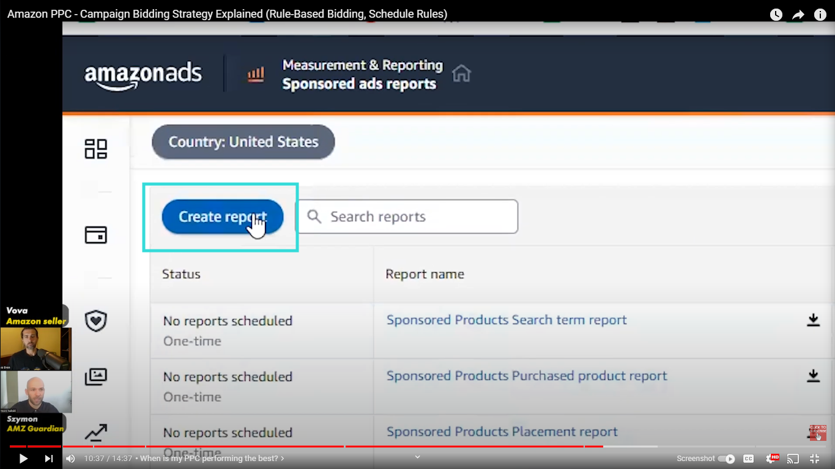The image size is (835, 469).
Task: Open the HD settings gear
Action: tap(771, 459)
